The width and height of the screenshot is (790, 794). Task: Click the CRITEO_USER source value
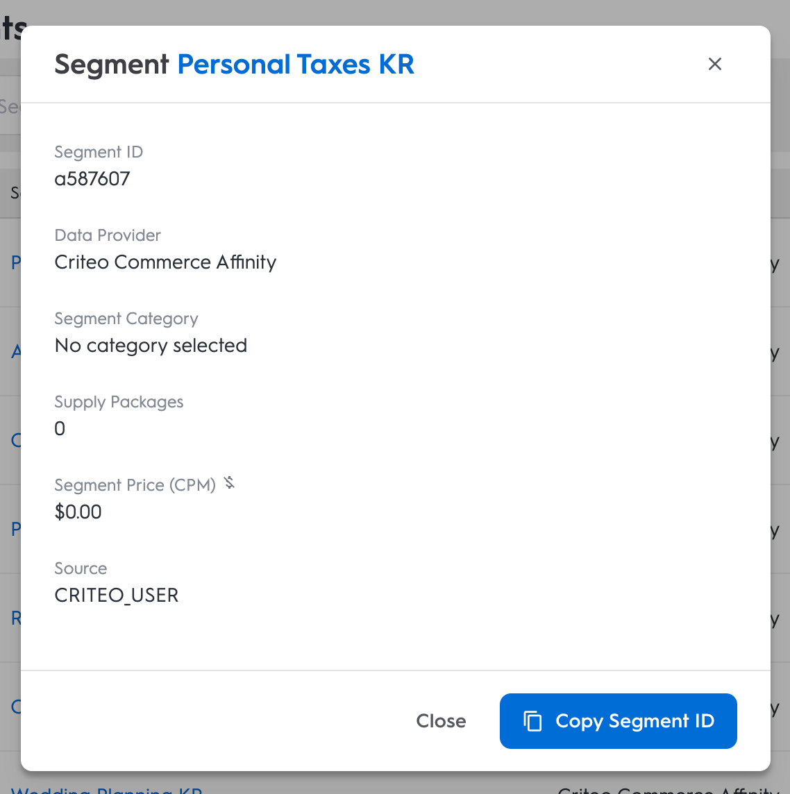coord(117,595)
